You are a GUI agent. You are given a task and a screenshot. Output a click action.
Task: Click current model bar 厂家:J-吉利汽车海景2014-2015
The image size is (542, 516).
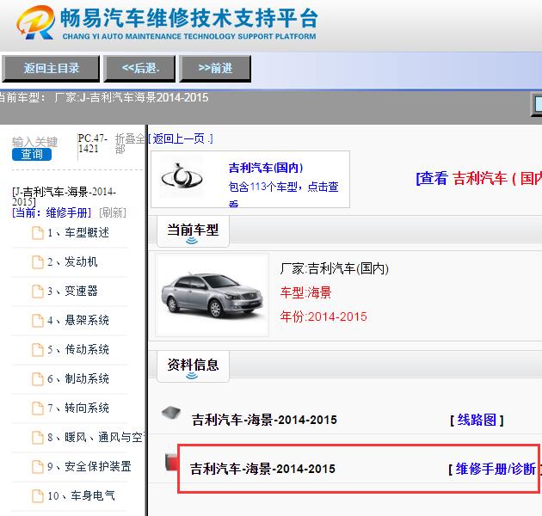click(132, 97)
